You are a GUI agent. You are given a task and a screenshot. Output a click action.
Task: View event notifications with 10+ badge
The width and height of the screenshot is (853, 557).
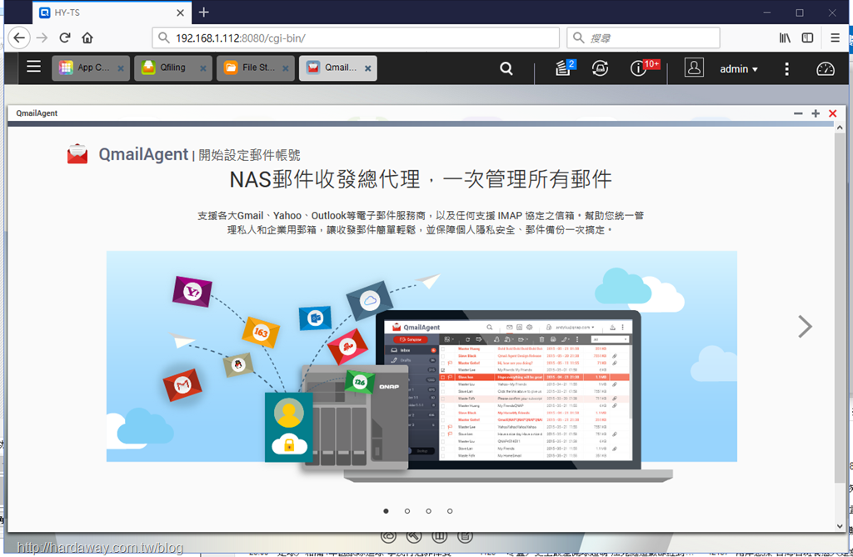click(x=644, y=68)
